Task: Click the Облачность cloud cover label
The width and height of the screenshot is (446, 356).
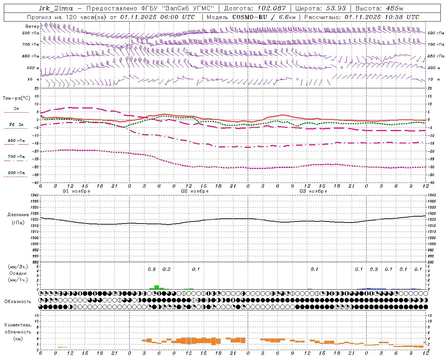Action: click(18, 302)
